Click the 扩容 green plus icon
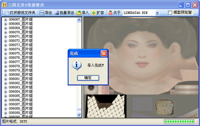The height and width of the screenshot is (126, 200). [x=94, y=13]
